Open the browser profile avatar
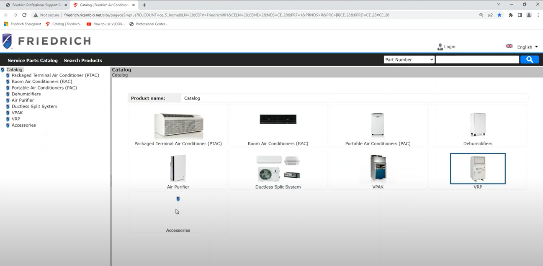Screen dimensions: 543x266 529,15
